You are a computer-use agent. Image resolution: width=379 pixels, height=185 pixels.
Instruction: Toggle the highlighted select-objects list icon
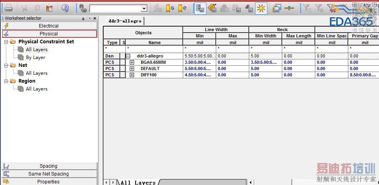200,9
